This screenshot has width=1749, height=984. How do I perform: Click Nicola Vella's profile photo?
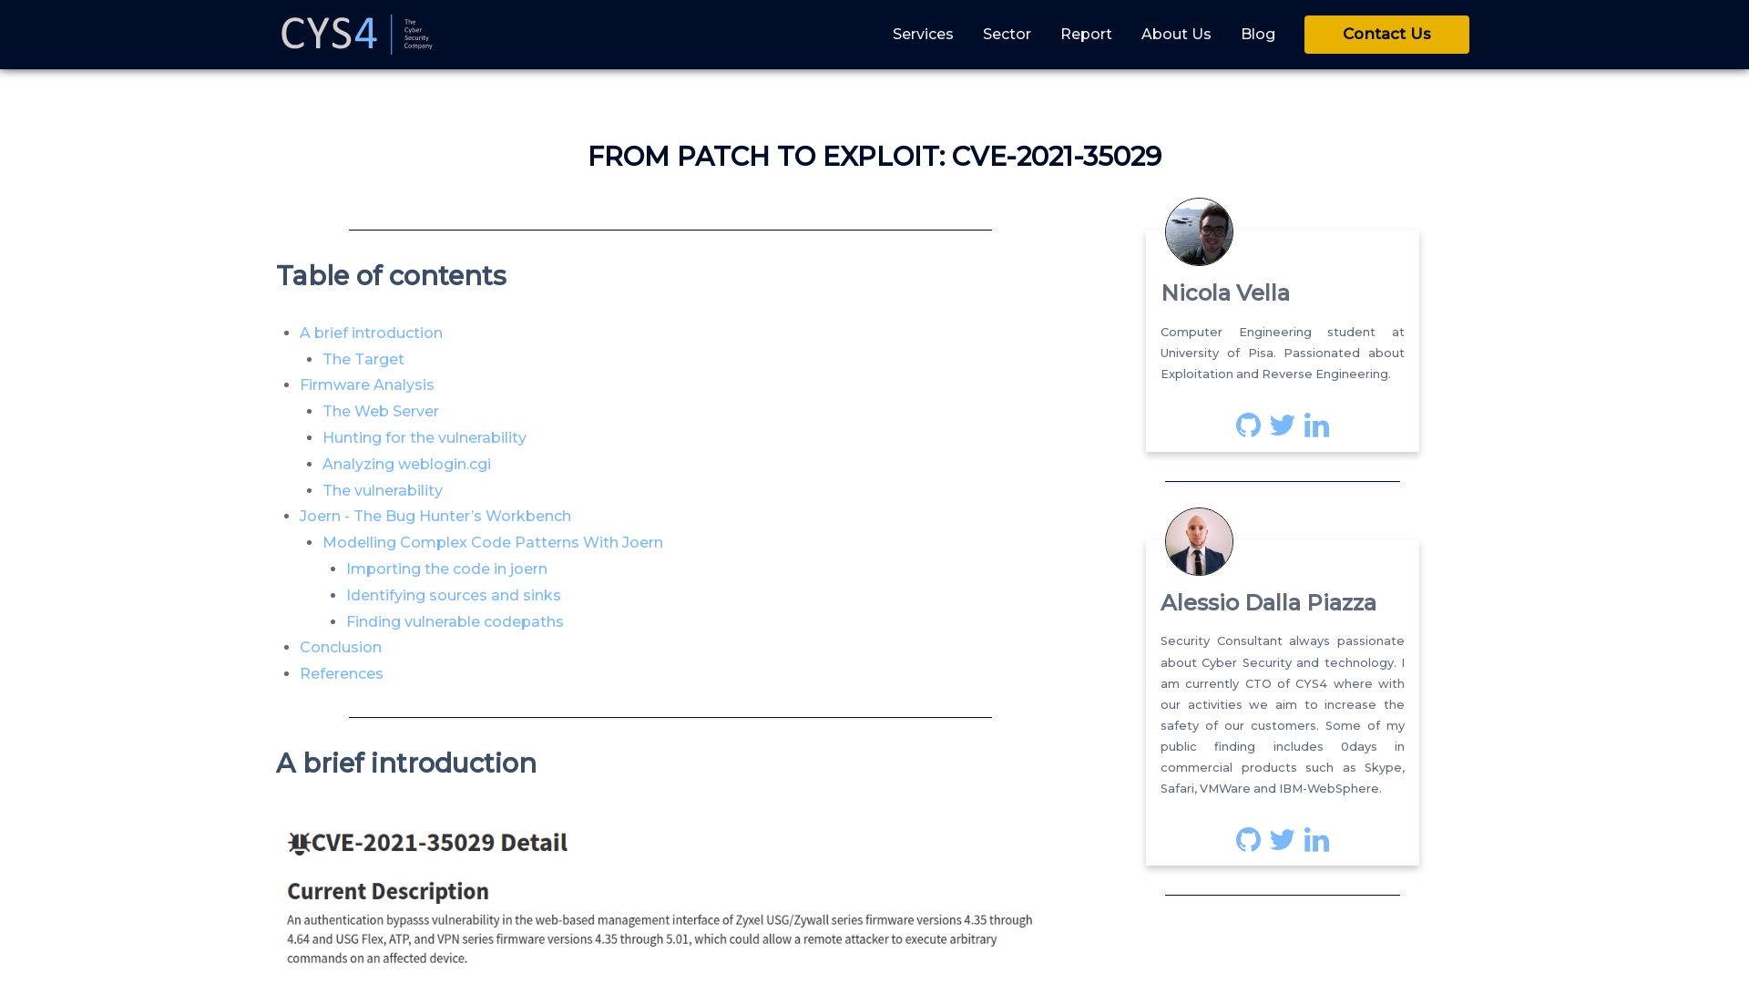point(1199,232)
